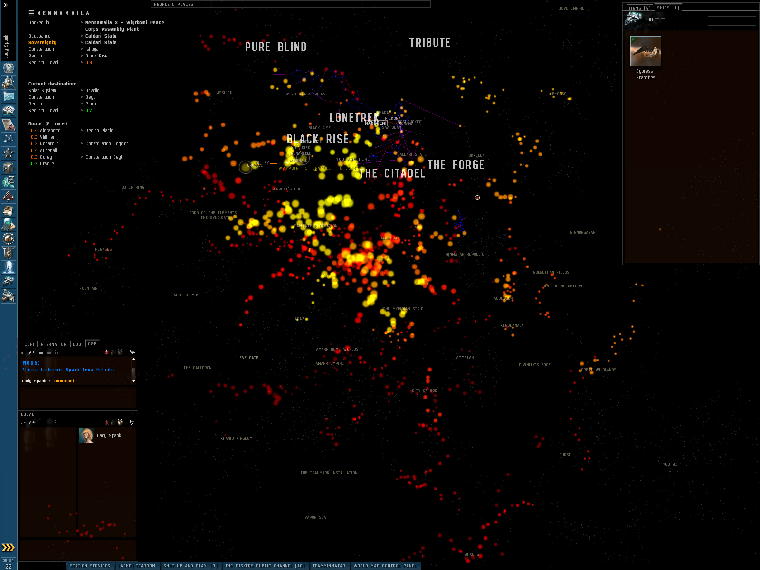This screenshot has height=570, width=760.
Task: Switch hangar panel to plain list view
Action: 663,20
